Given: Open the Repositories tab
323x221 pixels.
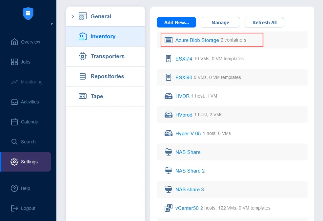Looking at the screenshot, I should pos(107,76).
